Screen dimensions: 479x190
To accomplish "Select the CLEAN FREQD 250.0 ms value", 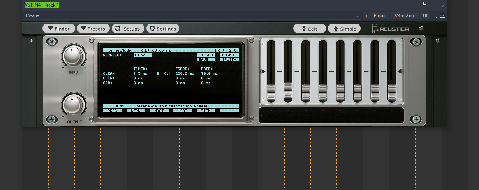I will click(x=185, y=74).
